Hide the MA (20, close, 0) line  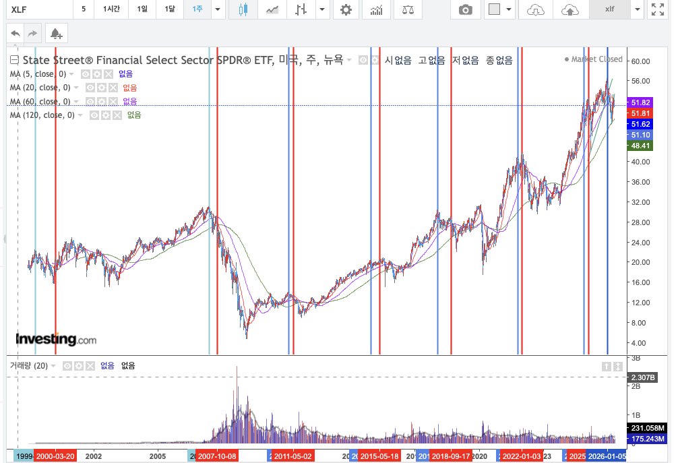[x=90, y=88]
